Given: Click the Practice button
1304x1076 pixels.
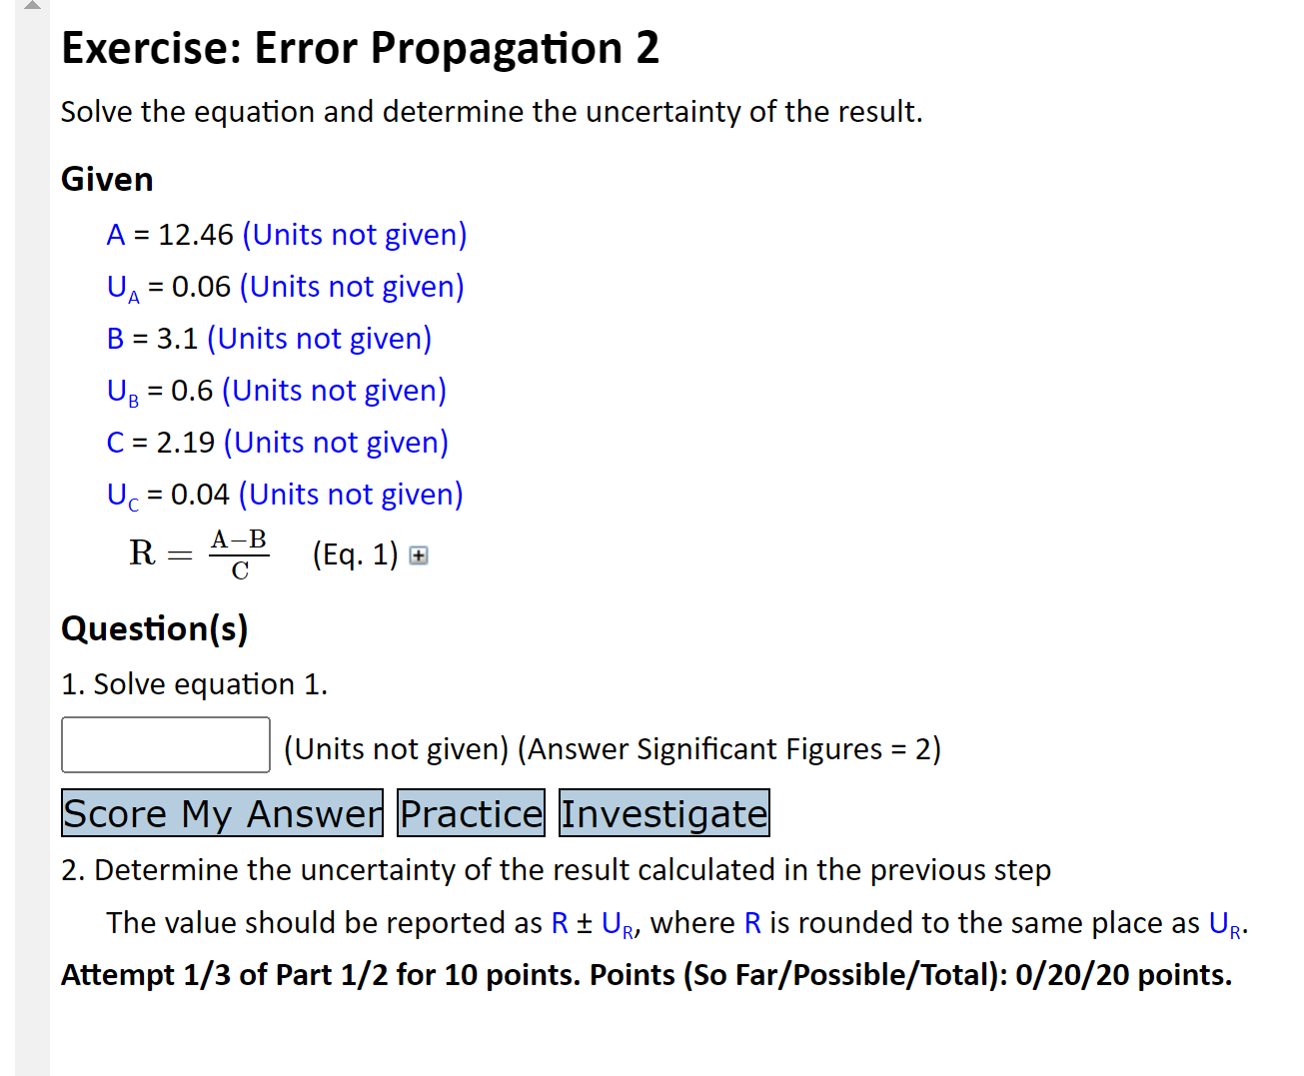Looking at the screenshot, I should [x=470, y=812].
